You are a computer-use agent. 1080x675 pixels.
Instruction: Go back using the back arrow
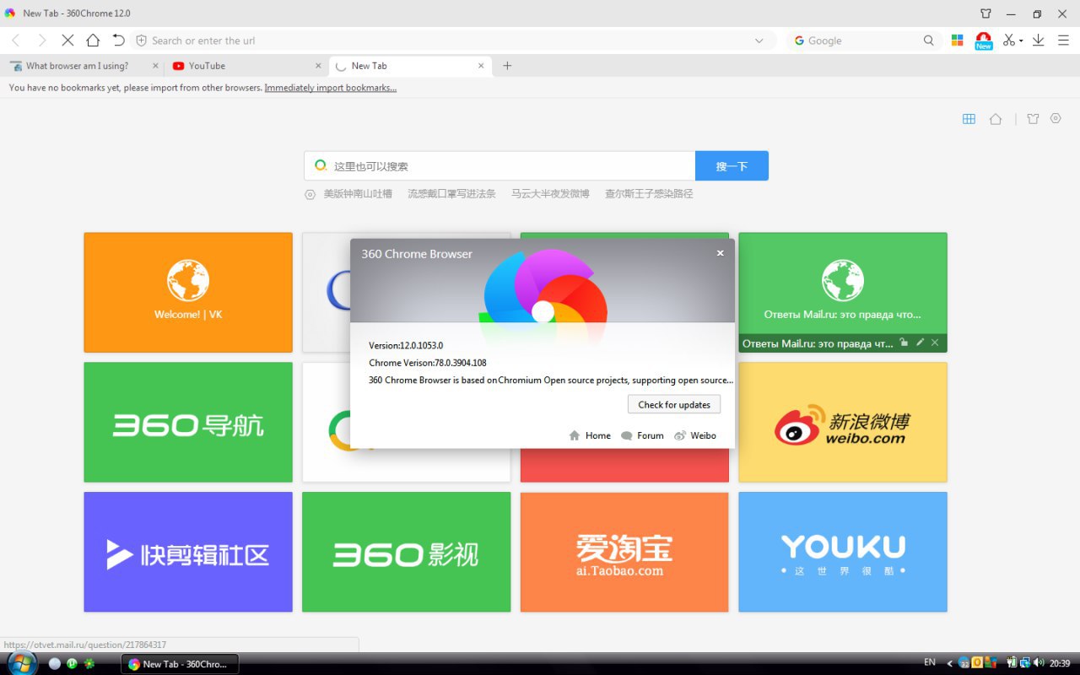pos(15,40)
